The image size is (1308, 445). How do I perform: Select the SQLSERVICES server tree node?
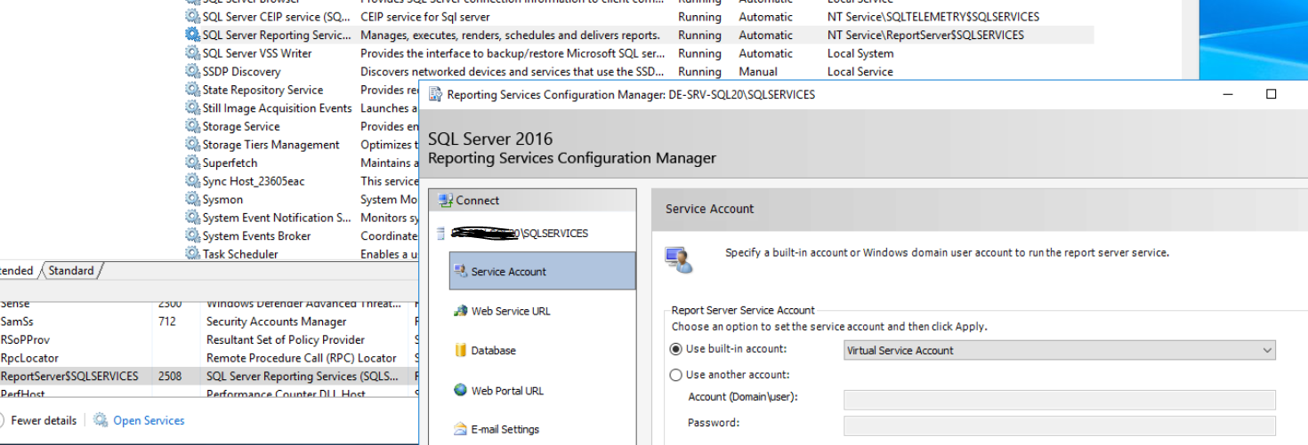click(520, 234)
